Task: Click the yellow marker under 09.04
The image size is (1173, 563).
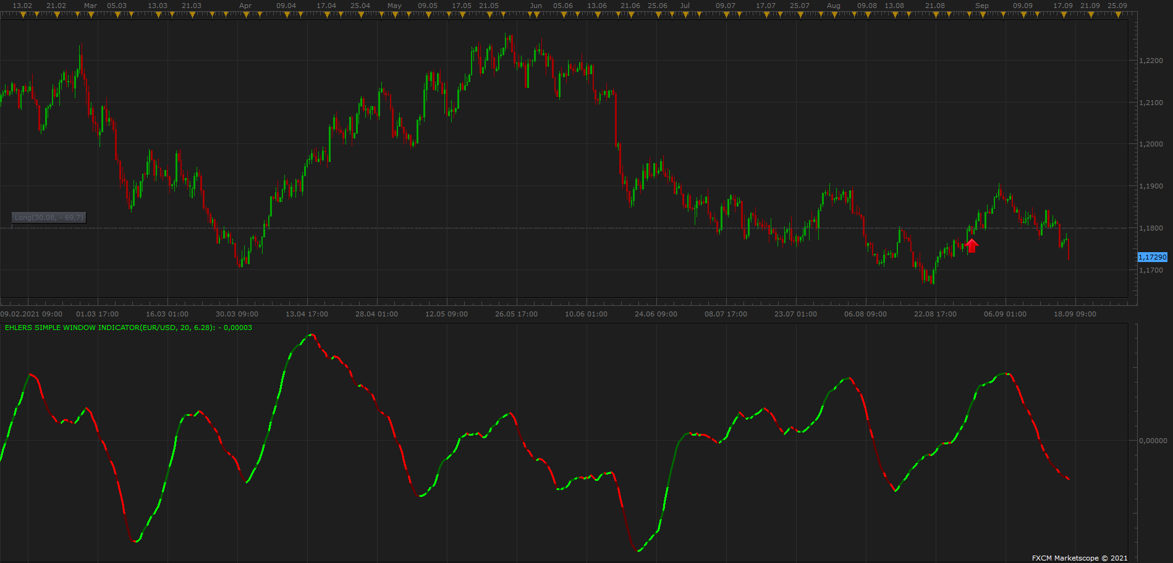Action: tap(287, 15)
